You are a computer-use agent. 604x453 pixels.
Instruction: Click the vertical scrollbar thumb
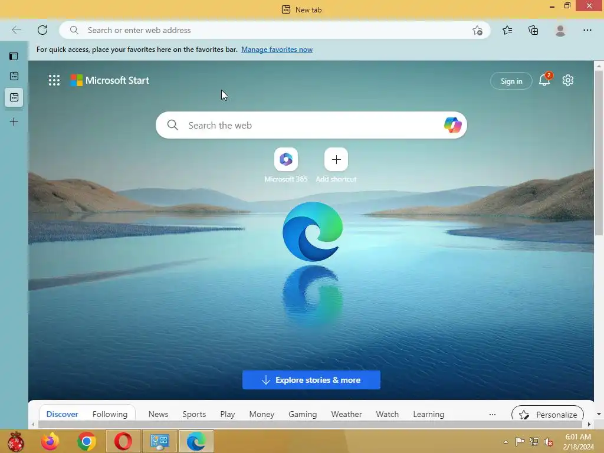(x=599, y=153)
